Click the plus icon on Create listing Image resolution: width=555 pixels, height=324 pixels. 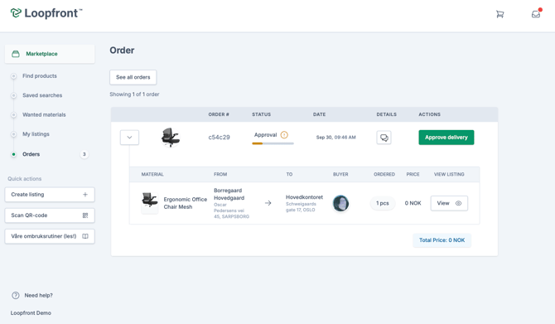85,195
